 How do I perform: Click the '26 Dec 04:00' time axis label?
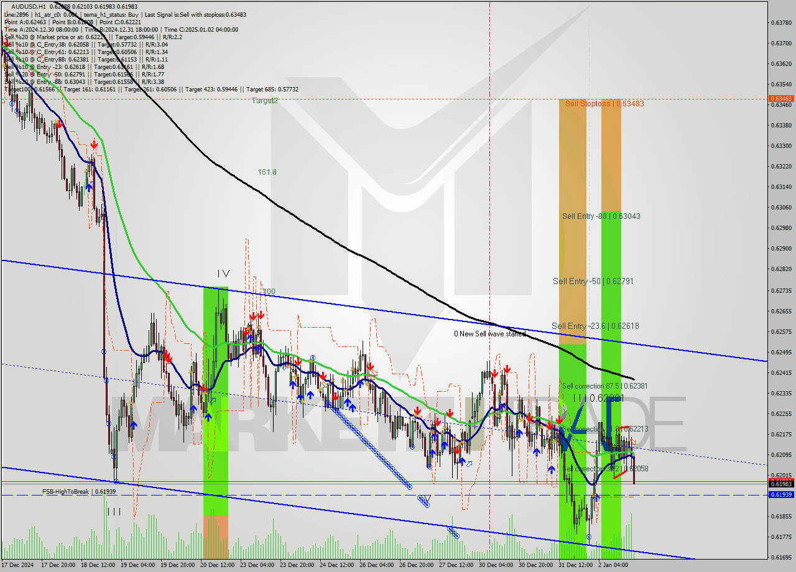pos(377,565)
